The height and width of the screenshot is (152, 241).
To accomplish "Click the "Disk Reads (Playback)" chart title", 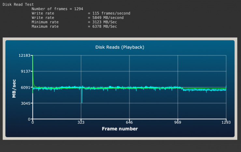I will tap(120, 47).
